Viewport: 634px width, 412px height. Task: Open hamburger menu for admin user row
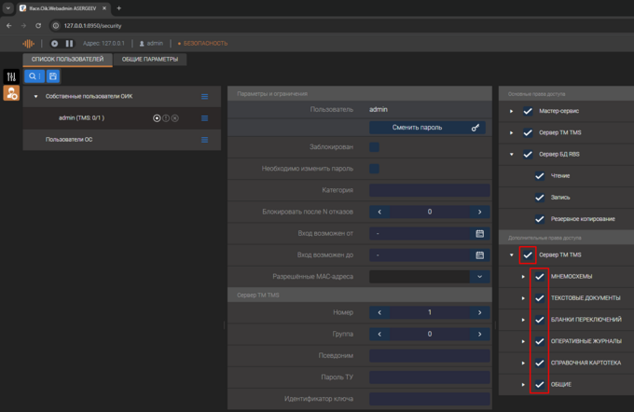[x=204, y=118]
